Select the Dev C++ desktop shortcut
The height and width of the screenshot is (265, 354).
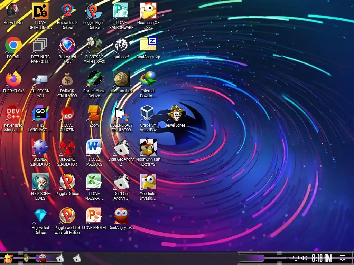pyautogui.click(x=13, y=119)
